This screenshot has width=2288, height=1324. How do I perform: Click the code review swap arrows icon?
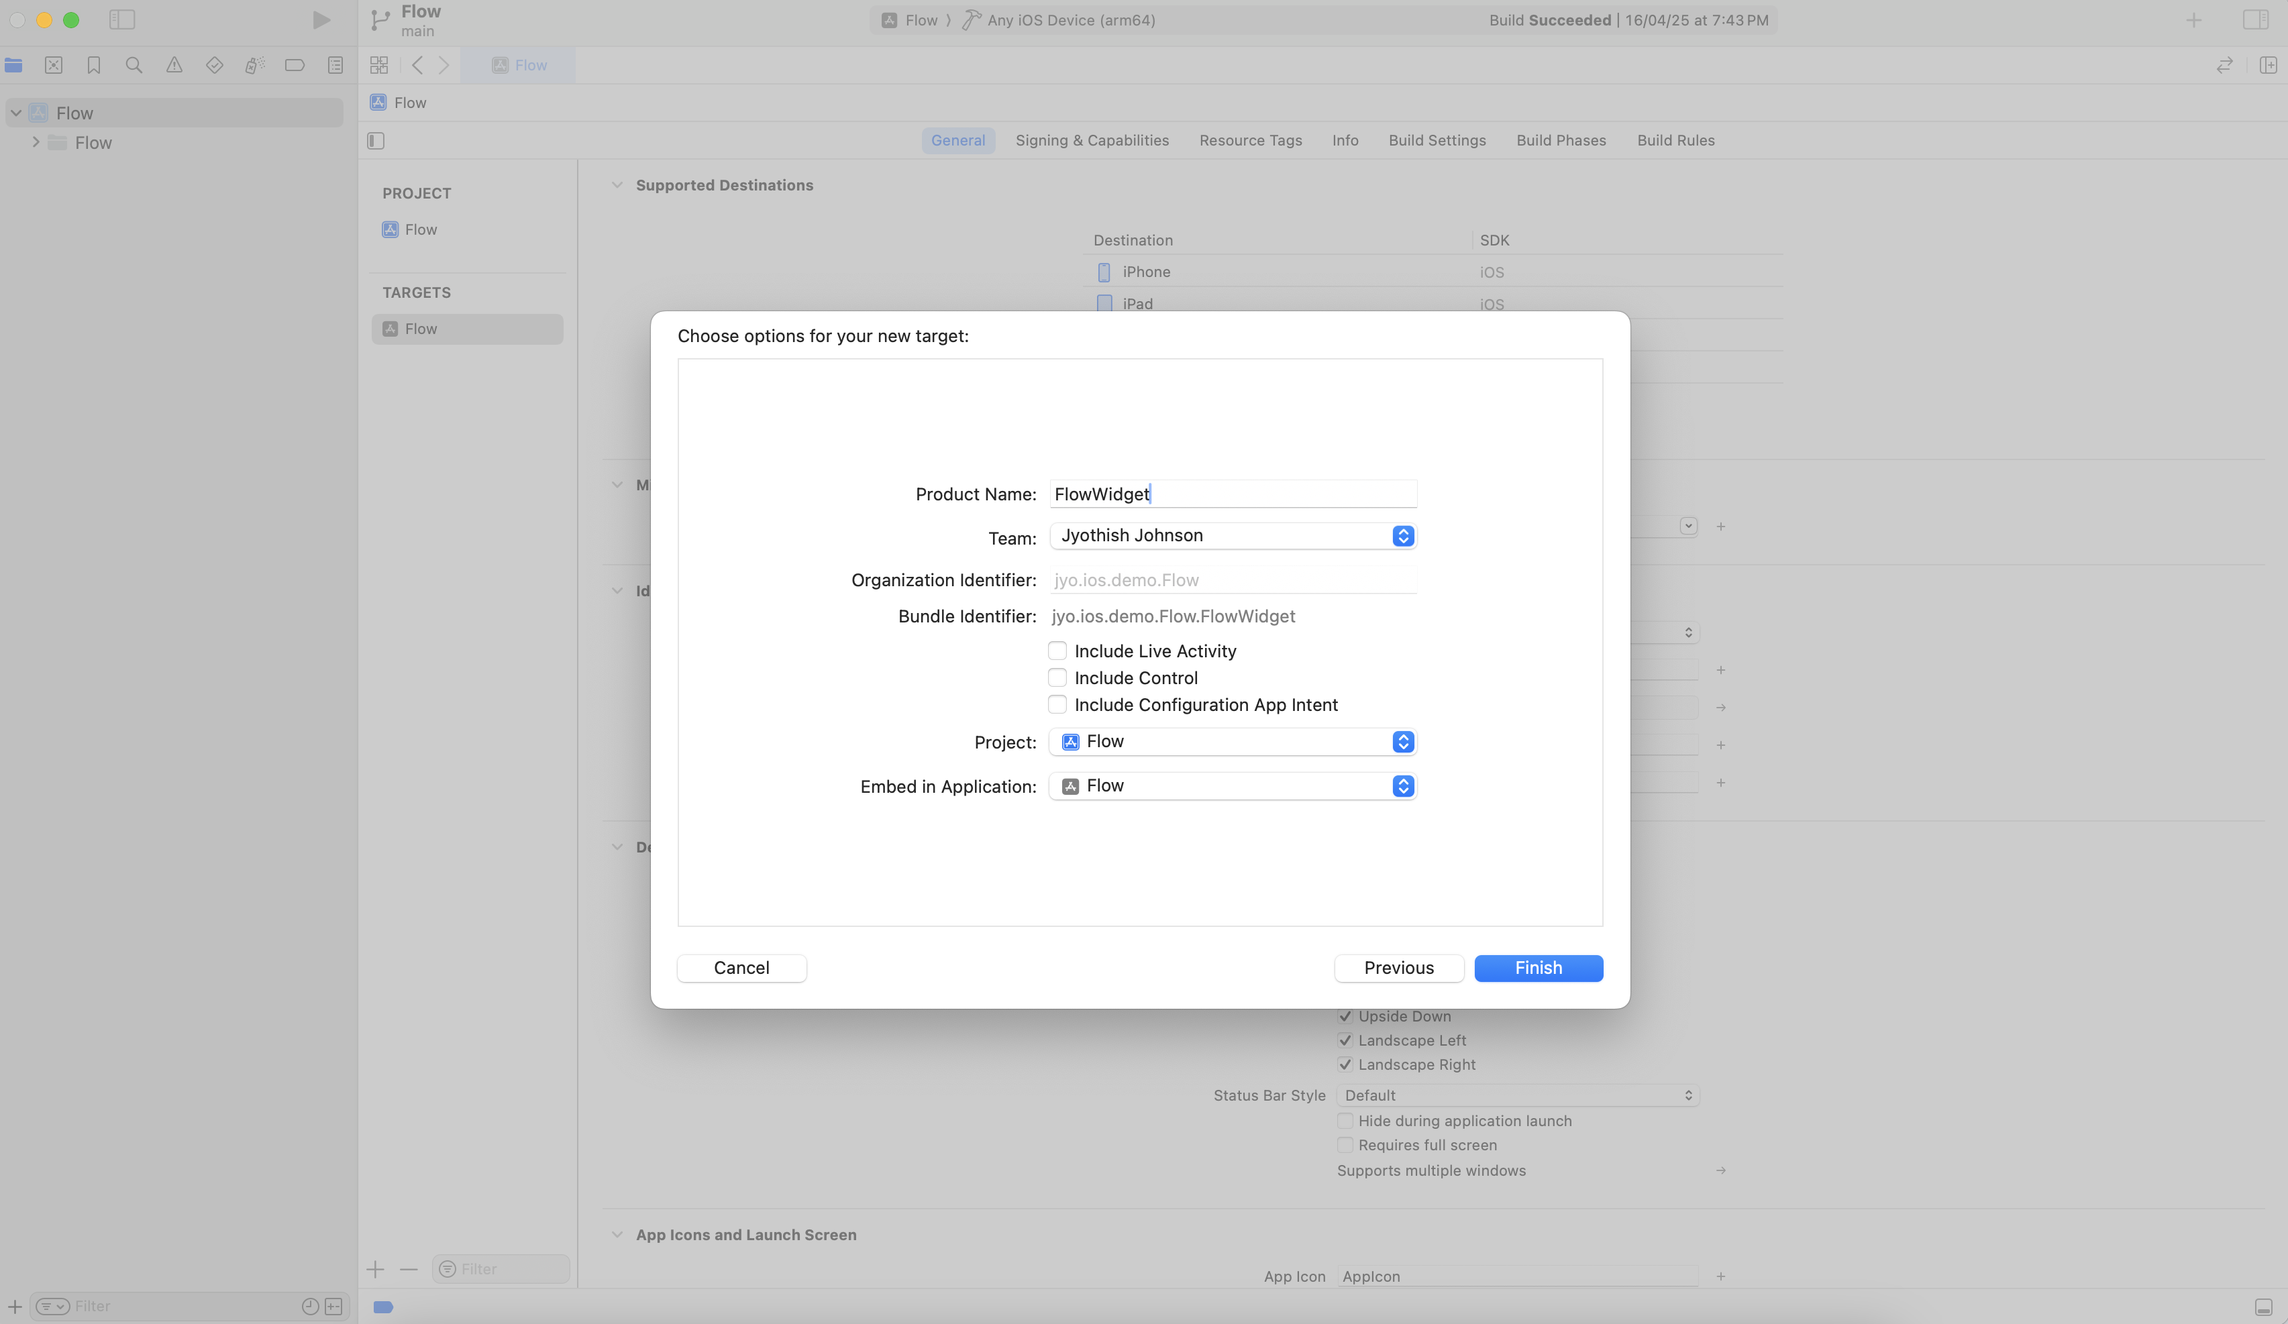point(2224,65)
